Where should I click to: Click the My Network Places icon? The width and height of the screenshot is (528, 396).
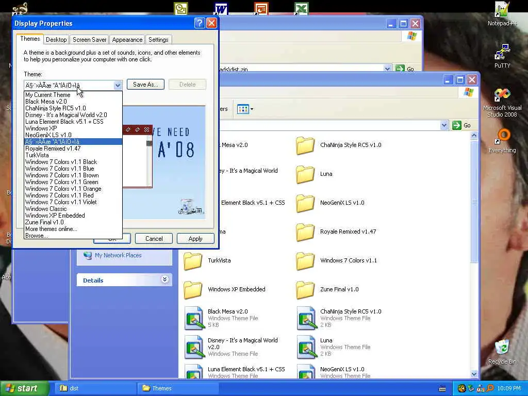click(88, 255)
